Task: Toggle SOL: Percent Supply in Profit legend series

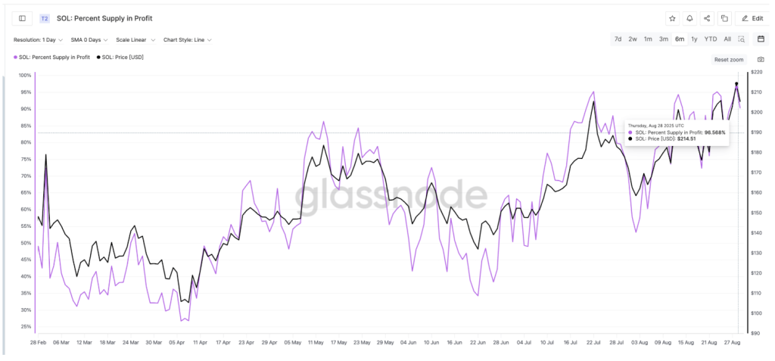Action: pos(51,57)
